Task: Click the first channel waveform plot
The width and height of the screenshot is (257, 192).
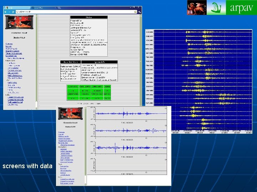Action: click(131, 113)
